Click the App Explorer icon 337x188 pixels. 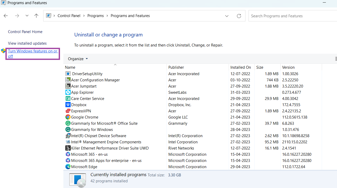click(x=68, y=92)
